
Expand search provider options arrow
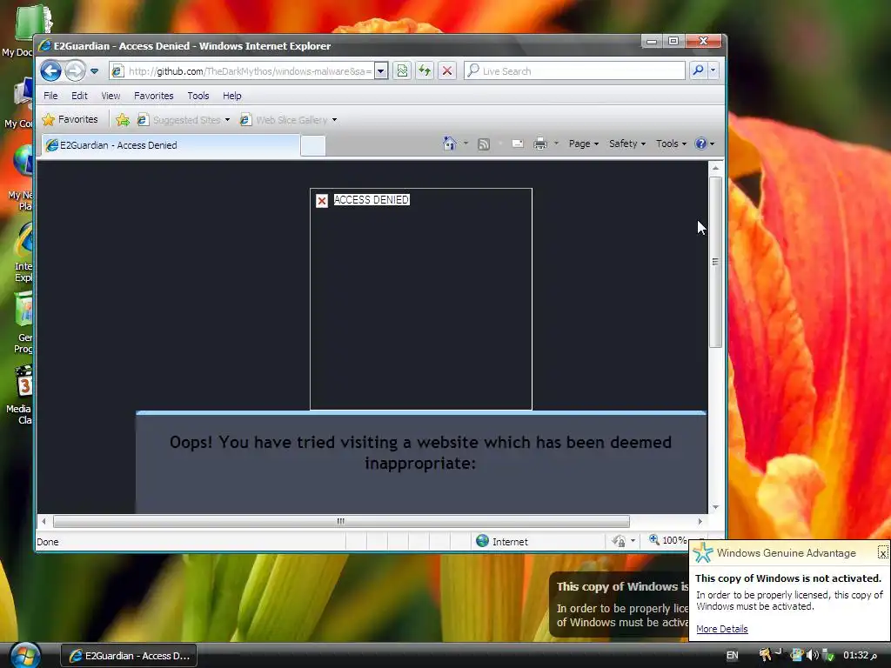[713, 70]
